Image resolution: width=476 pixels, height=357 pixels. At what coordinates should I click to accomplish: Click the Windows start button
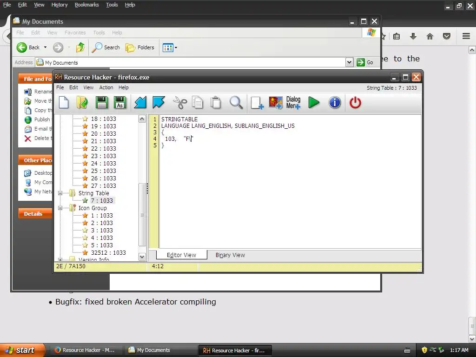point(22,350)
